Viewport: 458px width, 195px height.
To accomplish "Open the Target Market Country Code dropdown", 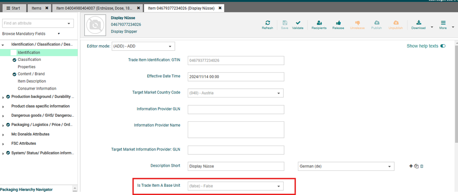I will pos(235,93).
